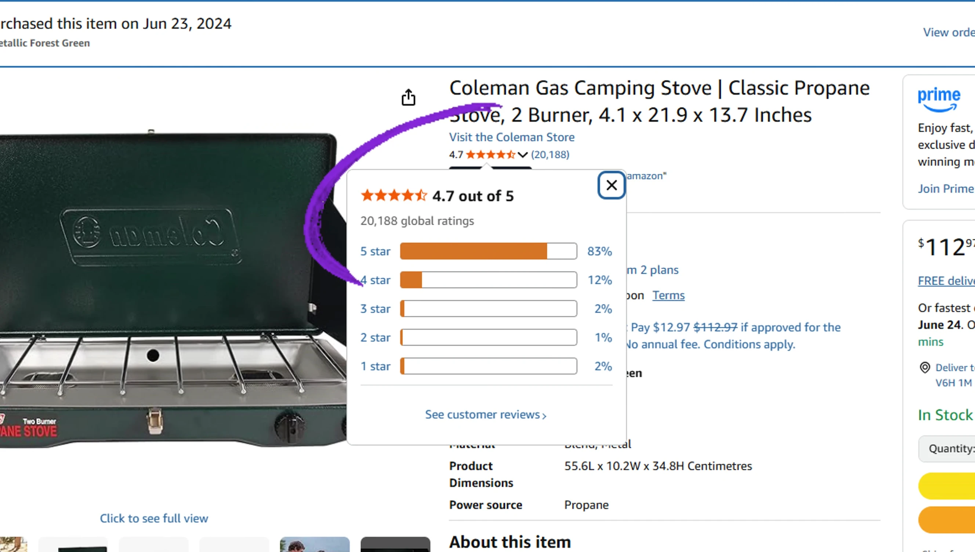Click the yellow Add to Cart button
975x552 pixels.
(947, 486)
